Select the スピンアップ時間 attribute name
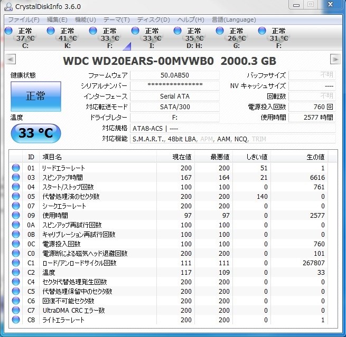Viewport: 346px width, 337px height. tap(63, 178)
